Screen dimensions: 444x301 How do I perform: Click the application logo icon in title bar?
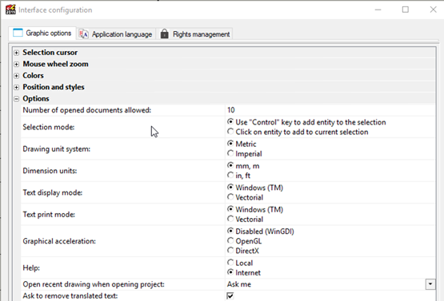click(x=10, y=10)
